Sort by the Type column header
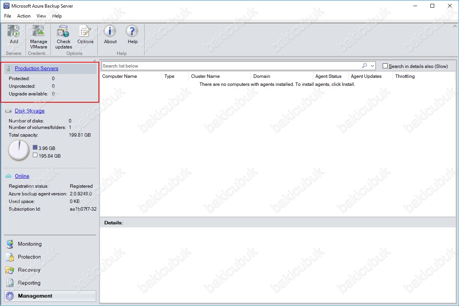459x306 pixels. point(175,76)
